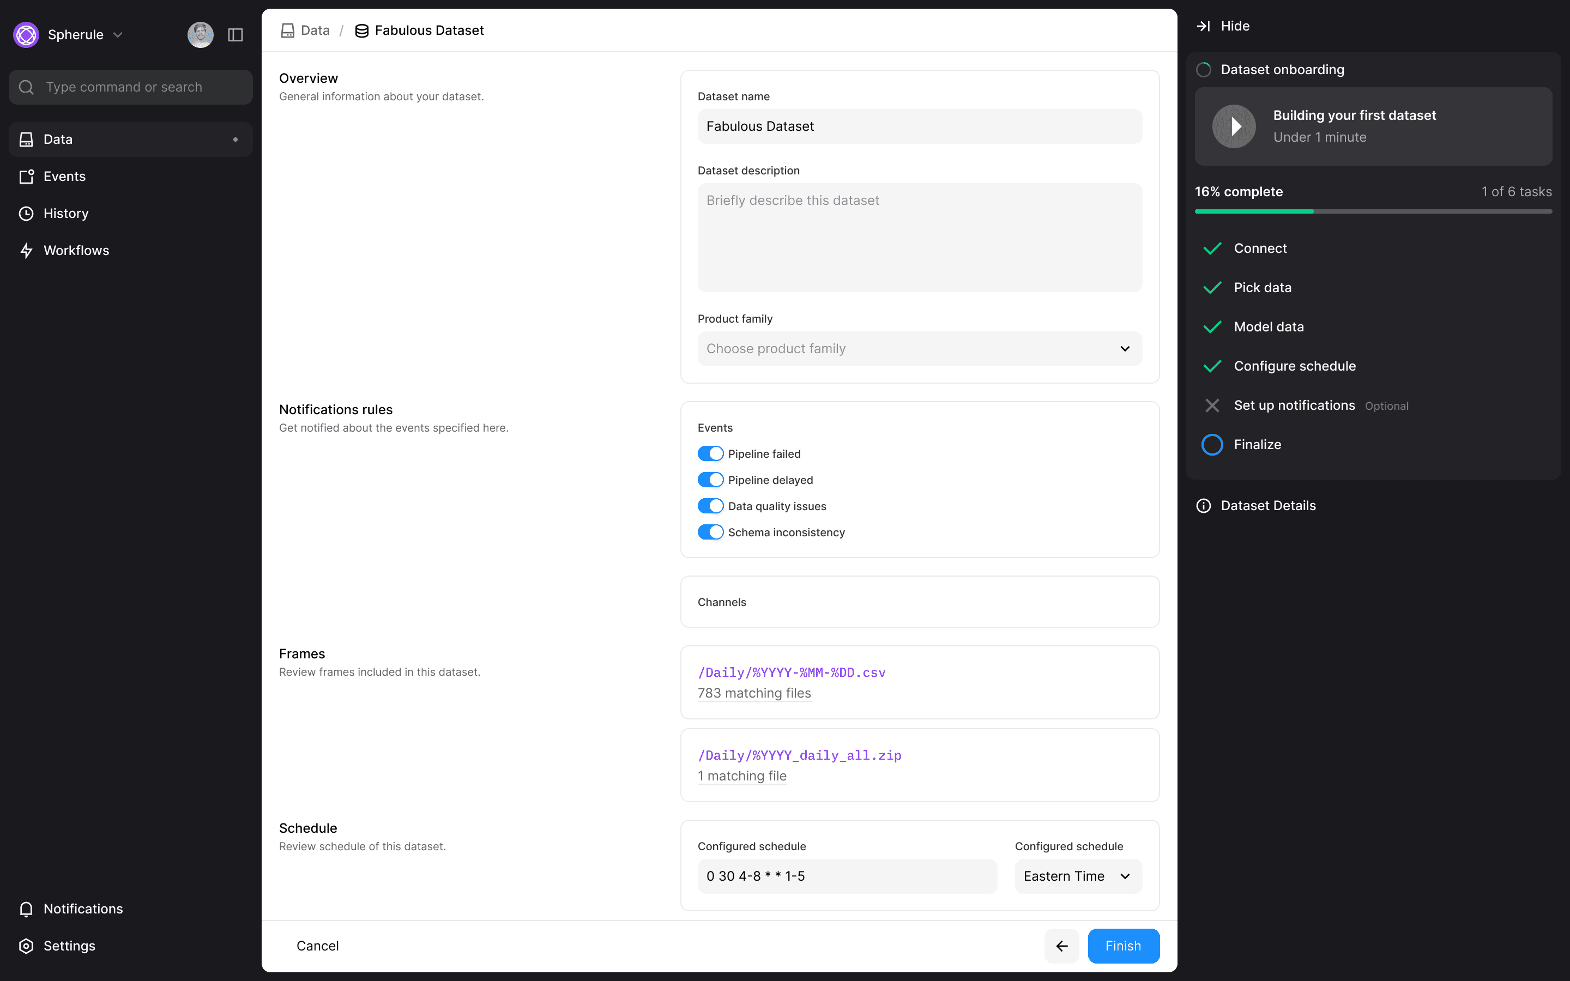1570x981 pixels.
Task: Click the Finalize step circle icon
Action: tap(1212, 444)
